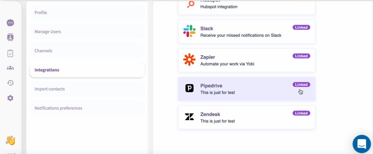Viewport: 373px width, 154px height.
Task: Open the Manage Users section
Action: coord(87,32)
